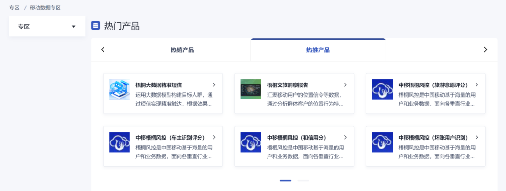Click the 旅游意愿评分 cloud logo icon
This screenshot has height=191, width=506.
click(x=382, y=89)
